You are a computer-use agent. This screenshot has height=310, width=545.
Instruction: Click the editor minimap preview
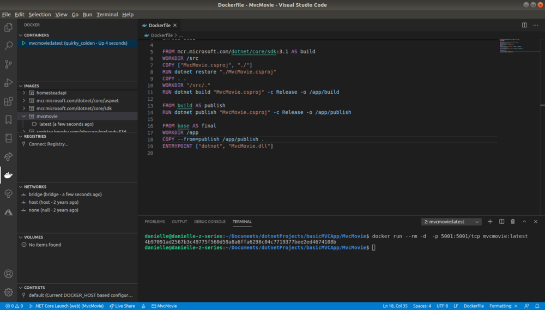point(519,46)
